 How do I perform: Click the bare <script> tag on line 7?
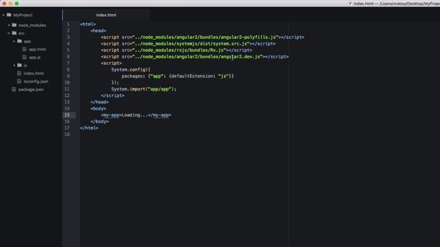(111, 63)
